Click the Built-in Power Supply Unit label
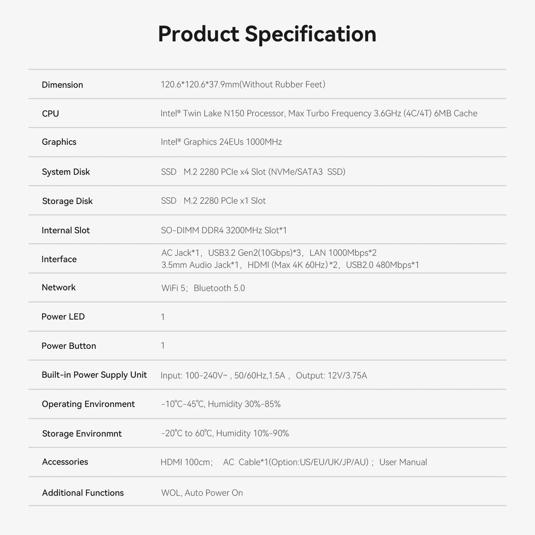The height and width of the screenshot is (535, 535). point(94,375)
